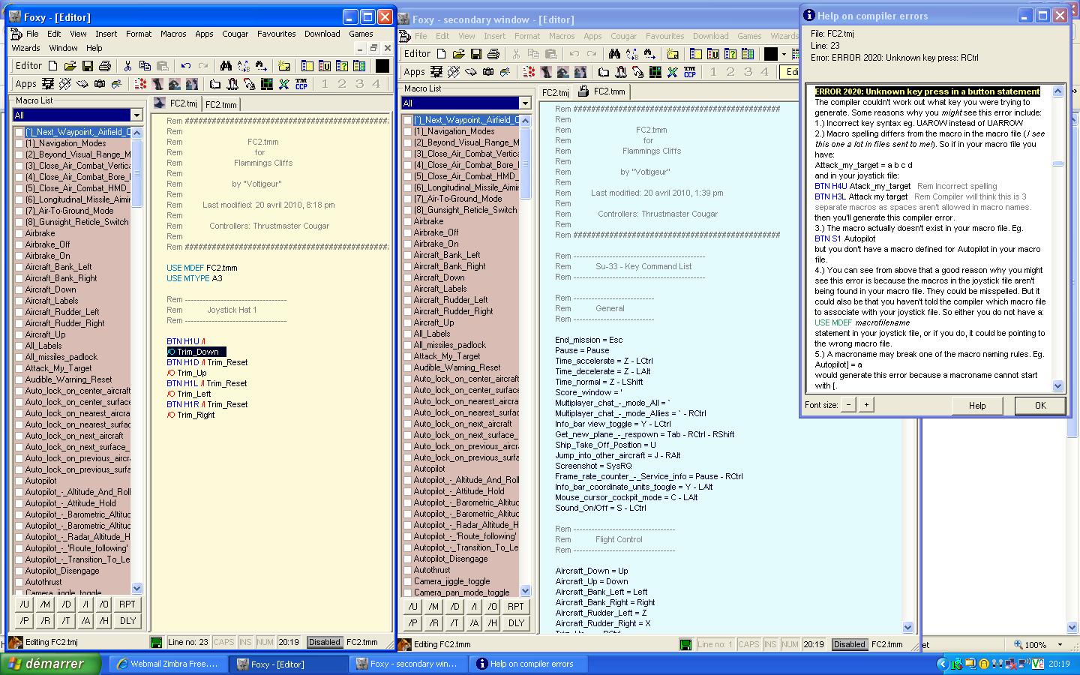Cut scissors icon in main Foxy toolbar
Image resolution: width=1080 pixels, height=675 pixels.
(x=127, y=66)
